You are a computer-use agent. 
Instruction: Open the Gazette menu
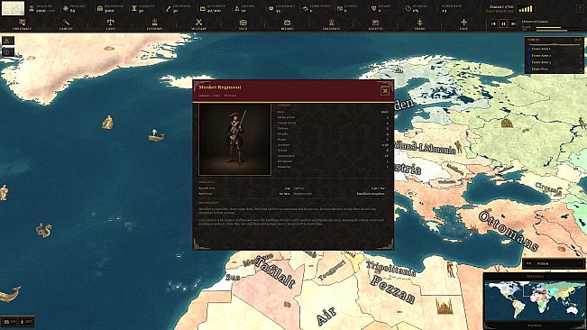[375, 24]
